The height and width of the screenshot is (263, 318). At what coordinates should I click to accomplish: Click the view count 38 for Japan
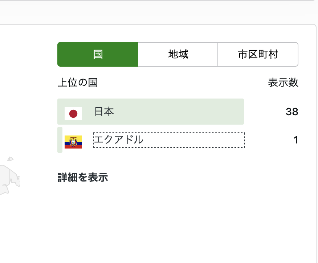[x=293, y=112]
